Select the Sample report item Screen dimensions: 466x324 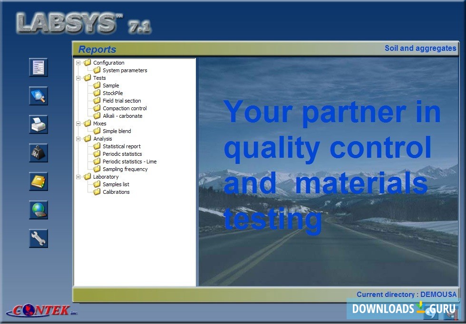[110, 86]
